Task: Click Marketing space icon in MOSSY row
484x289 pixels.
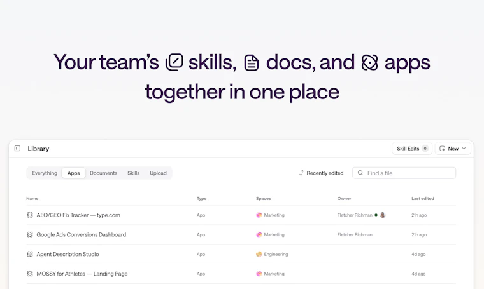Action: [x=259, y=274]
